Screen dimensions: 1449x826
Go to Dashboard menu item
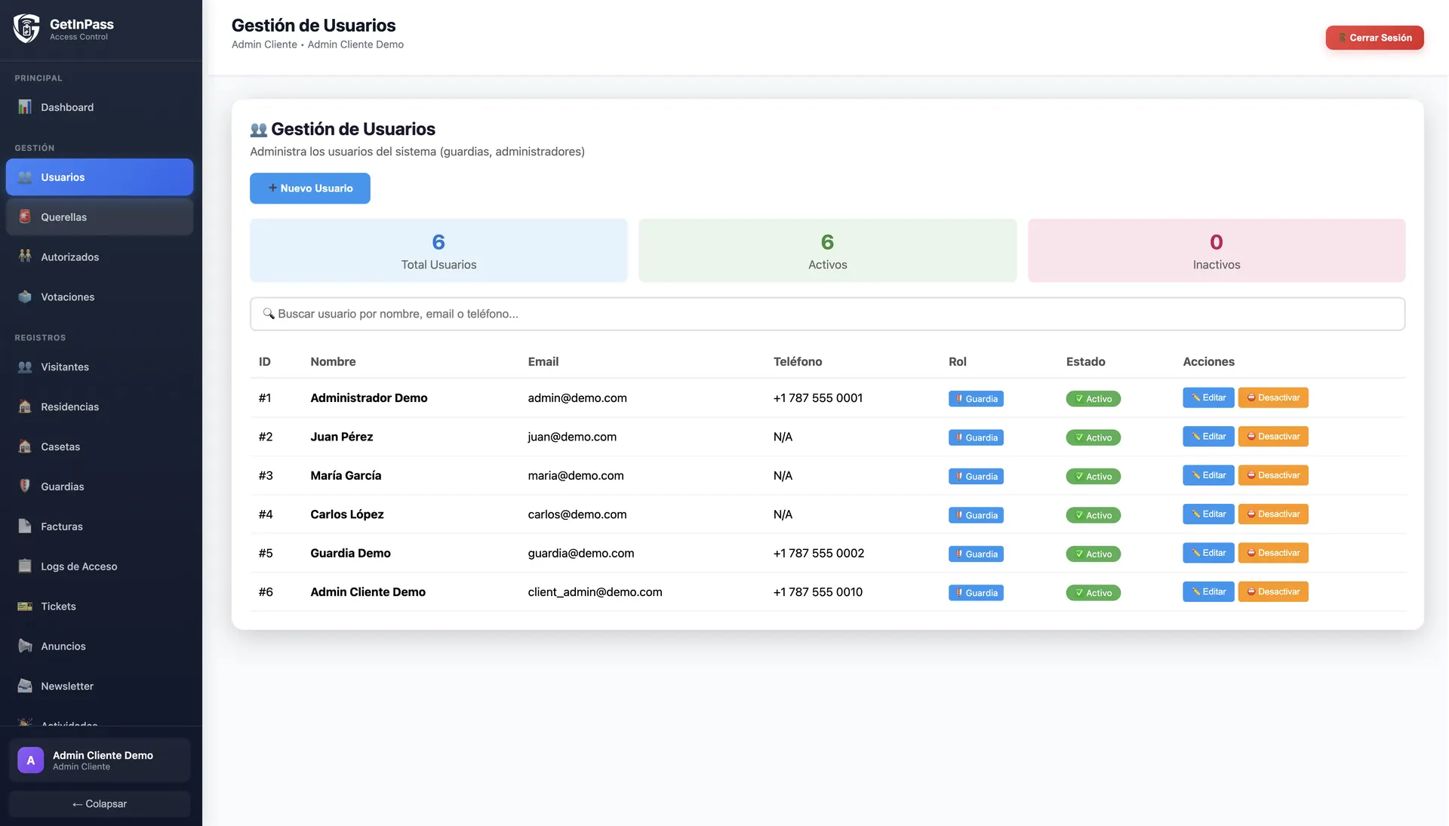pyautogui.click(x=100, y=107)
